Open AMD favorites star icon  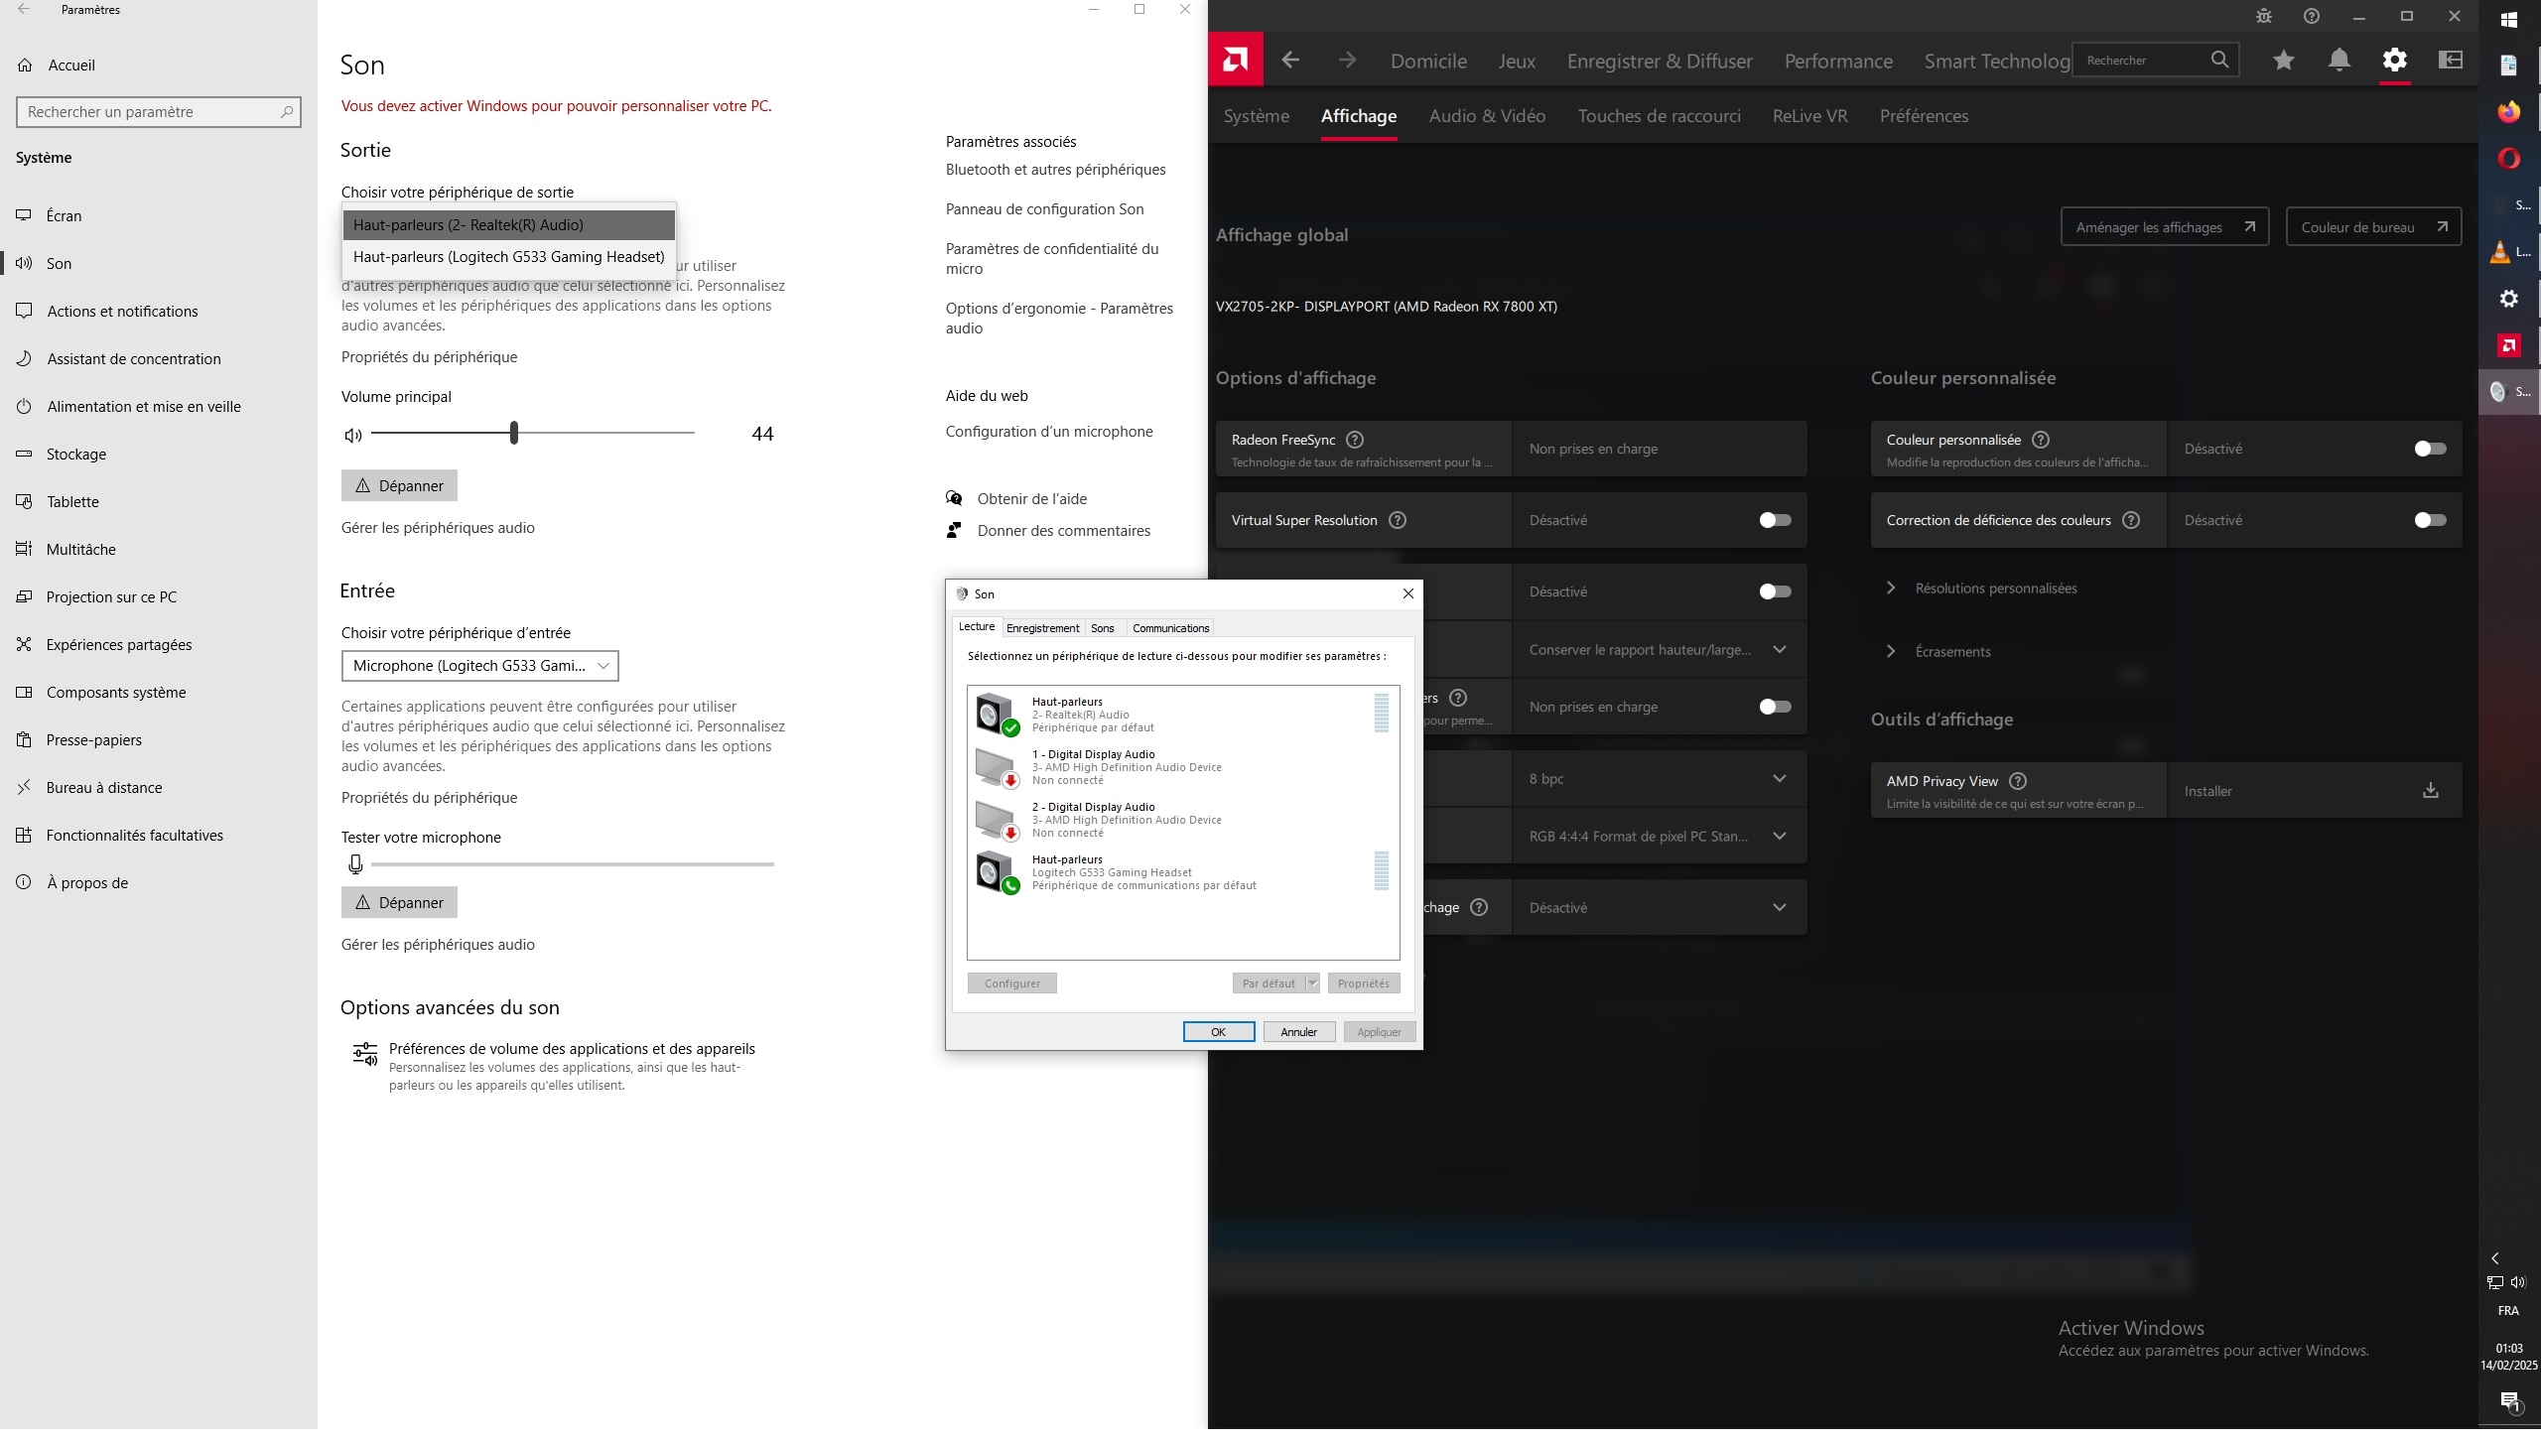point(2283,61)
